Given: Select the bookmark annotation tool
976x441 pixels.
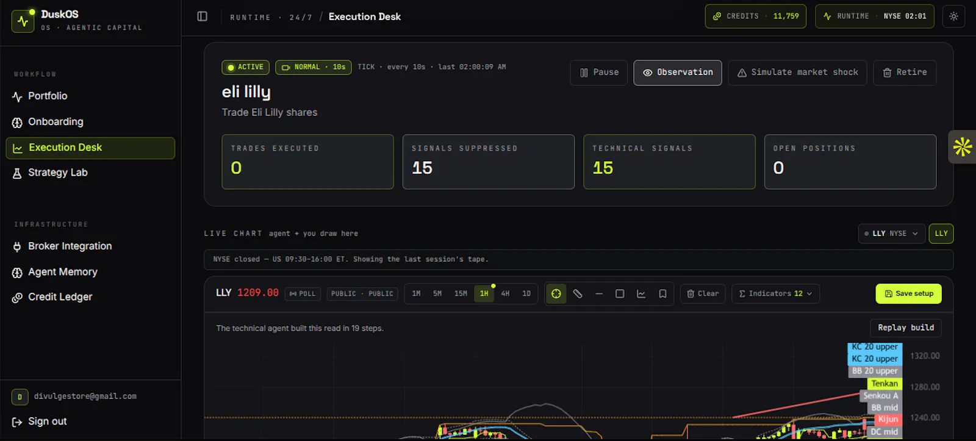Looking at the screenshot, I should [x=662, y=293].
